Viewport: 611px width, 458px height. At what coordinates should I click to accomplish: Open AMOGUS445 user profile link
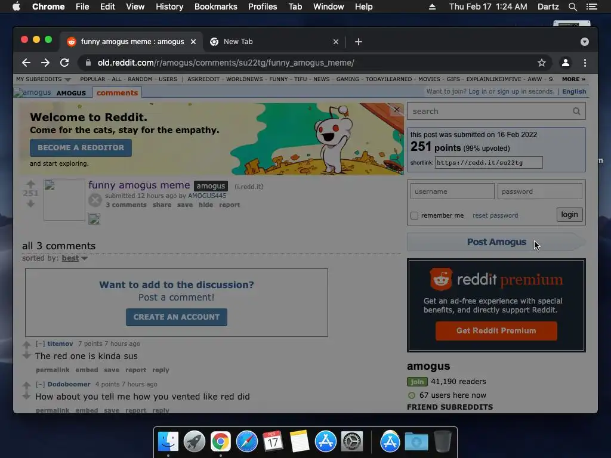207,196
